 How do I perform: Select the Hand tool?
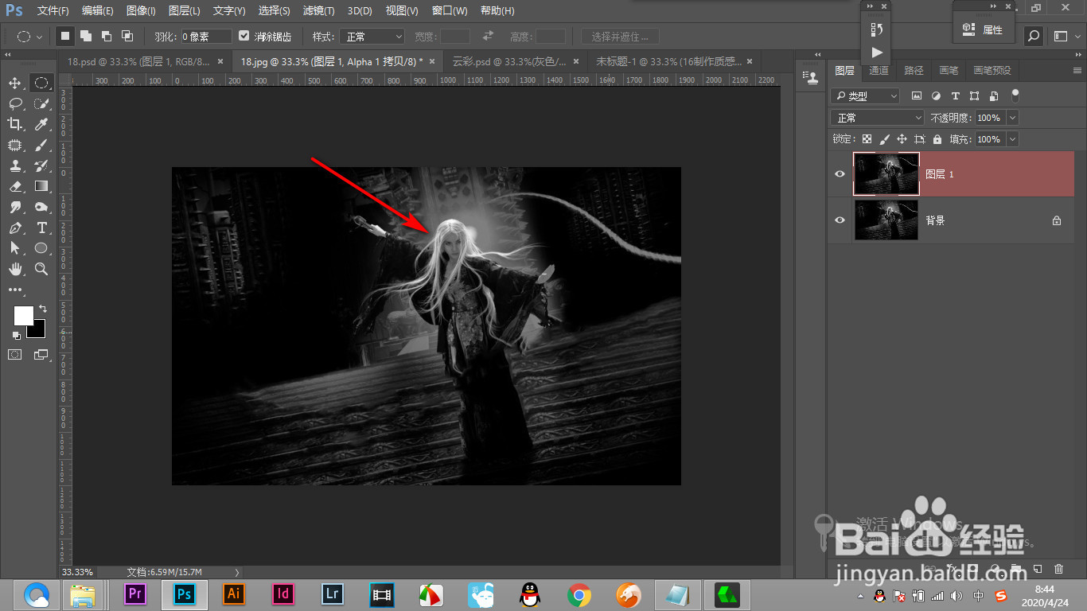[15, 269]
